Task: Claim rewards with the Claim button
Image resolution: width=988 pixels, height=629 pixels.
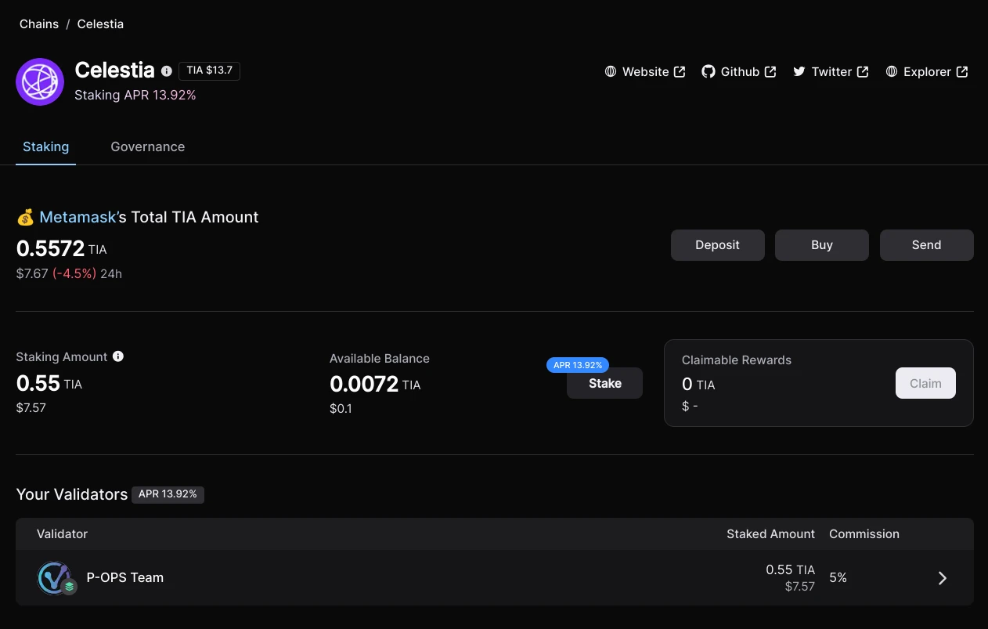Action: 925,383
